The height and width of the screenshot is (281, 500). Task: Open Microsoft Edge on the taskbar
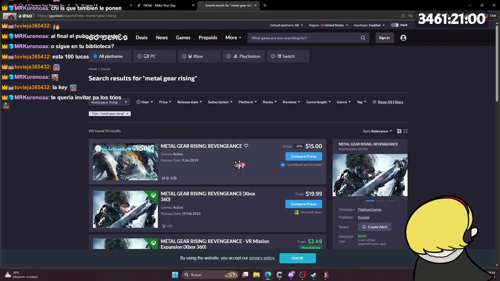pyautogui.click(x=268, y=275)
